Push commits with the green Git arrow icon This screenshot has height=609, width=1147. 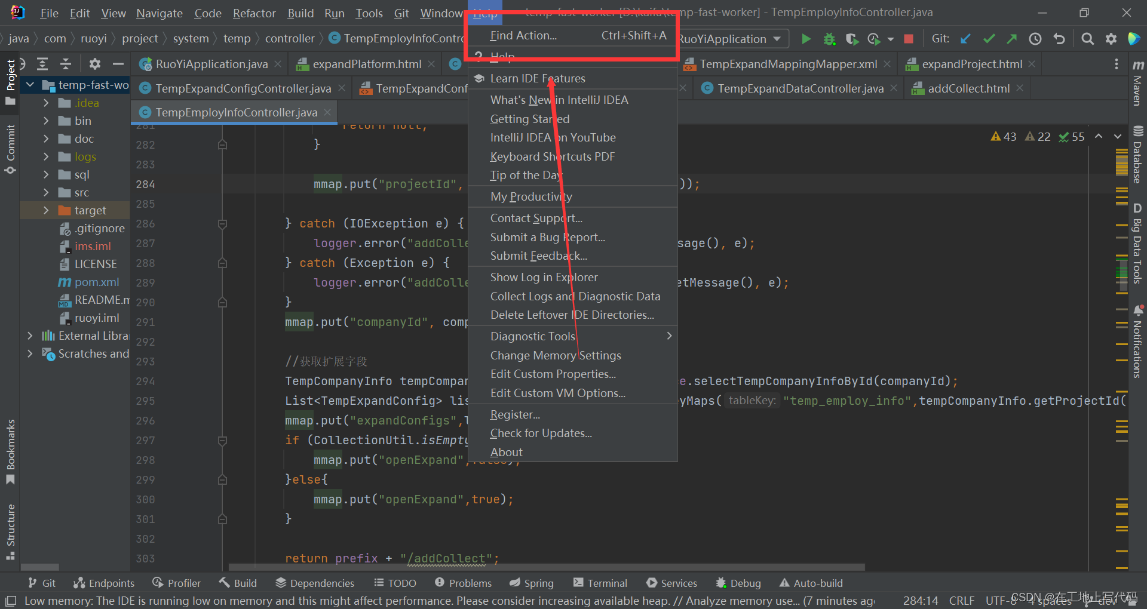pyautogui.click(x=1012, y=39)
